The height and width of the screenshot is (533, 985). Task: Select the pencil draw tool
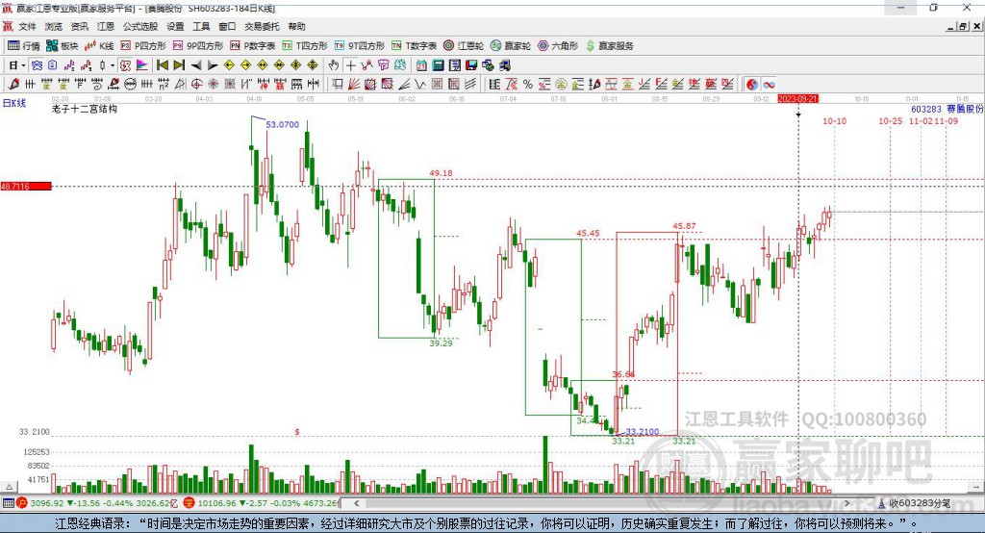pos(13,85)
